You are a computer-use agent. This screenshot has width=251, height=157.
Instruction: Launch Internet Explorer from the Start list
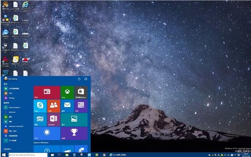tap(12, 107)
